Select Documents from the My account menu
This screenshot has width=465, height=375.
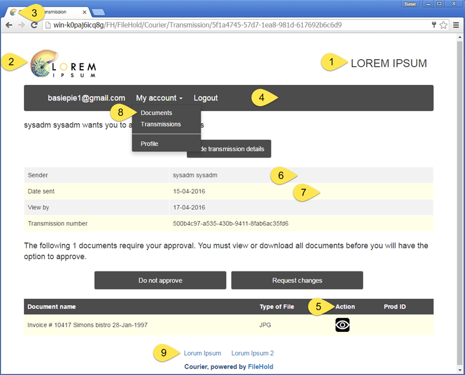coord(155,112)
